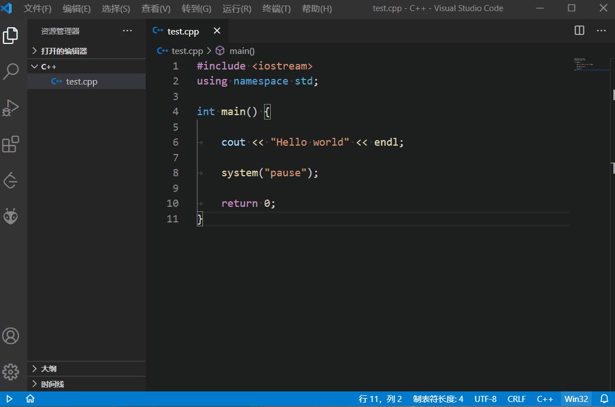
Task: Open editor more actions ellipsis
Action: [x=601, y=31]
